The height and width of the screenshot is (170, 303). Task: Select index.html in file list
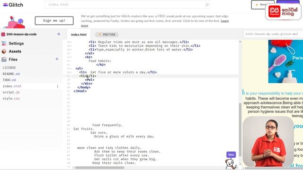(12, 86)
